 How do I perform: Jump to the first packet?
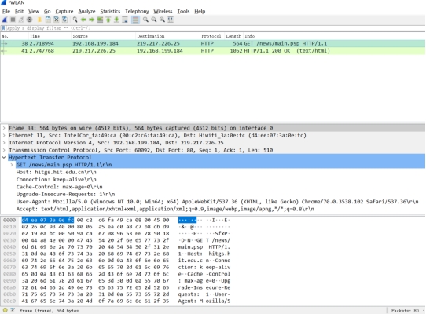click(x=108, y=20)
